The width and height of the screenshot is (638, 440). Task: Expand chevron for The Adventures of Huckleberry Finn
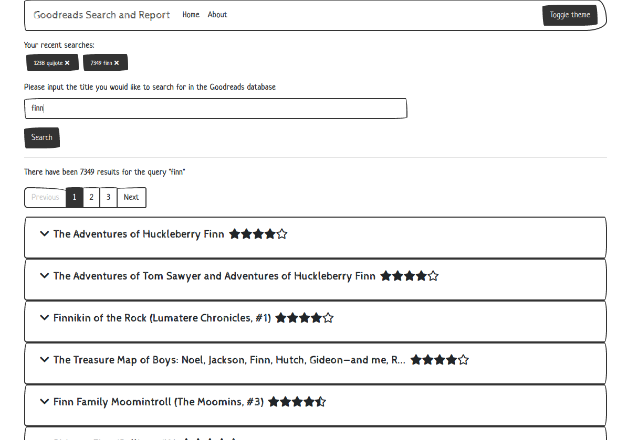click(45, 234)
